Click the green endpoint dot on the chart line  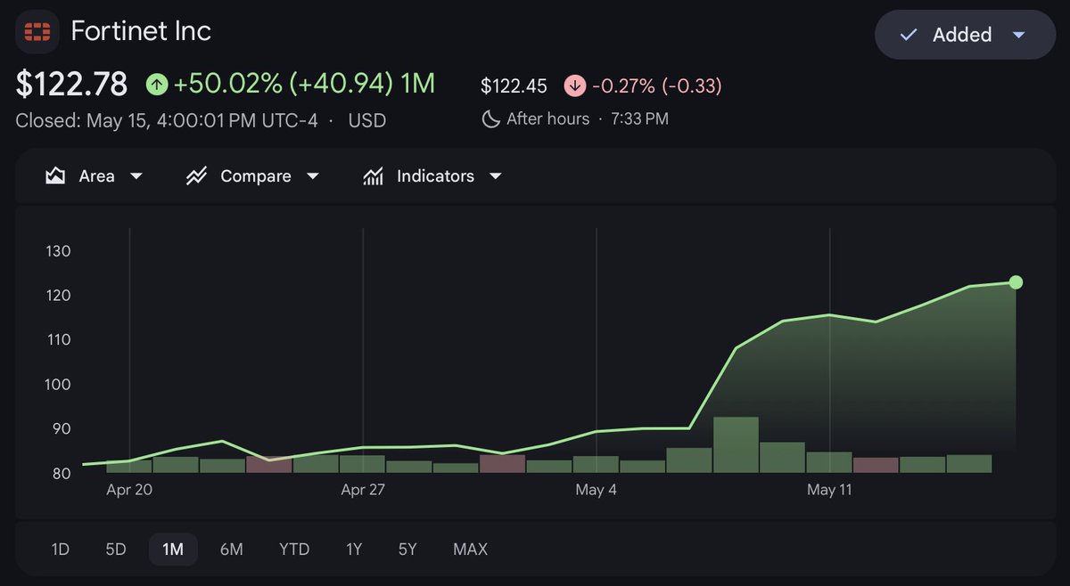(x=1016, y=282)
